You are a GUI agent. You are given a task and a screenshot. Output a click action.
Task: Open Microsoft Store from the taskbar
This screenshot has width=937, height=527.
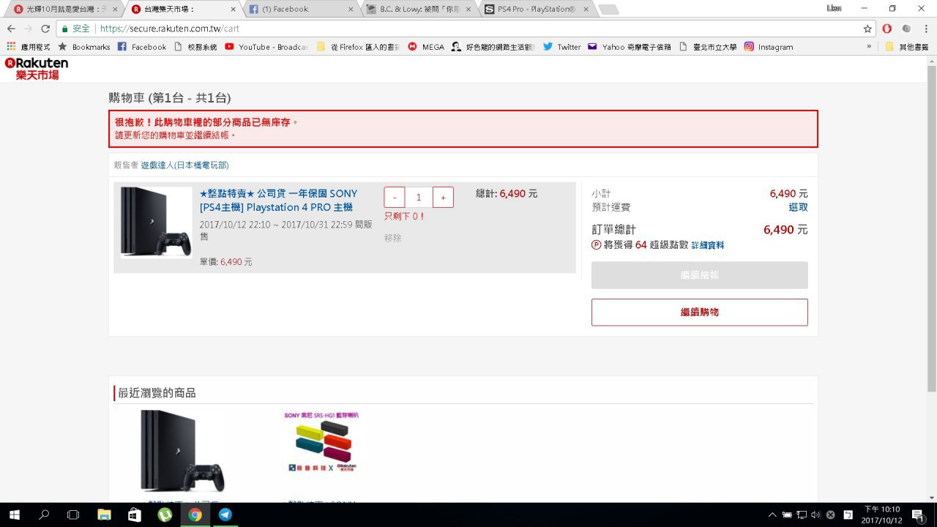click(x=134, y=515)
